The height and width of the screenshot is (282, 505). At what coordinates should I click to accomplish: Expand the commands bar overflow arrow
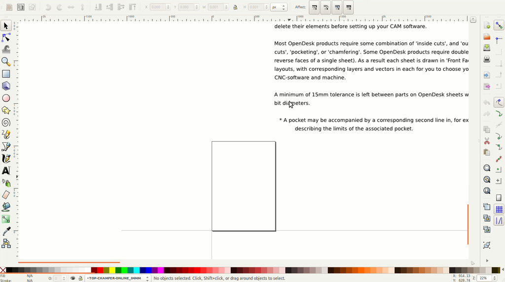pos(487,260)
